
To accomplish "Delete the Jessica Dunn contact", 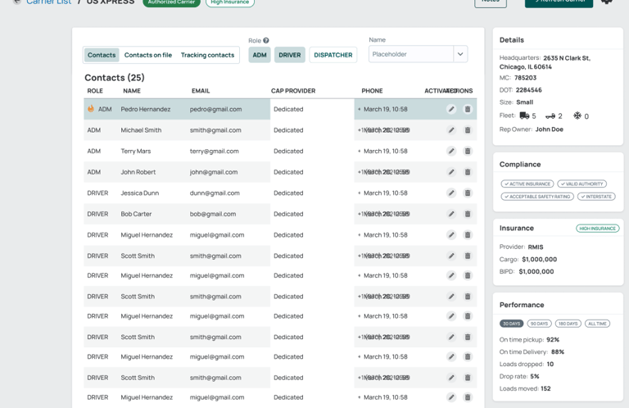I will click(x=468, y=193).
